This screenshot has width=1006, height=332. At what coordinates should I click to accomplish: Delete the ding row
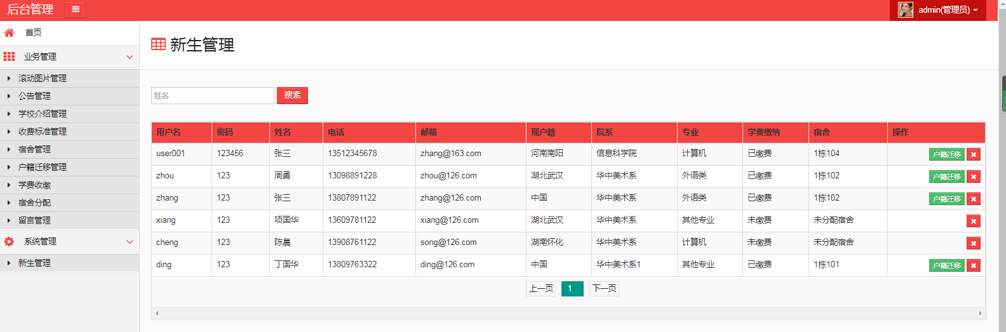click(973, 265)
